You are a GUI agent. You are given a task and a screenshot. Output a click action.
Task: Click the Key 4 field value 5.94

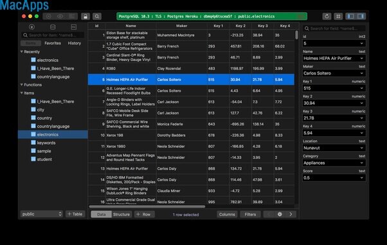click(x=334, y=133)
